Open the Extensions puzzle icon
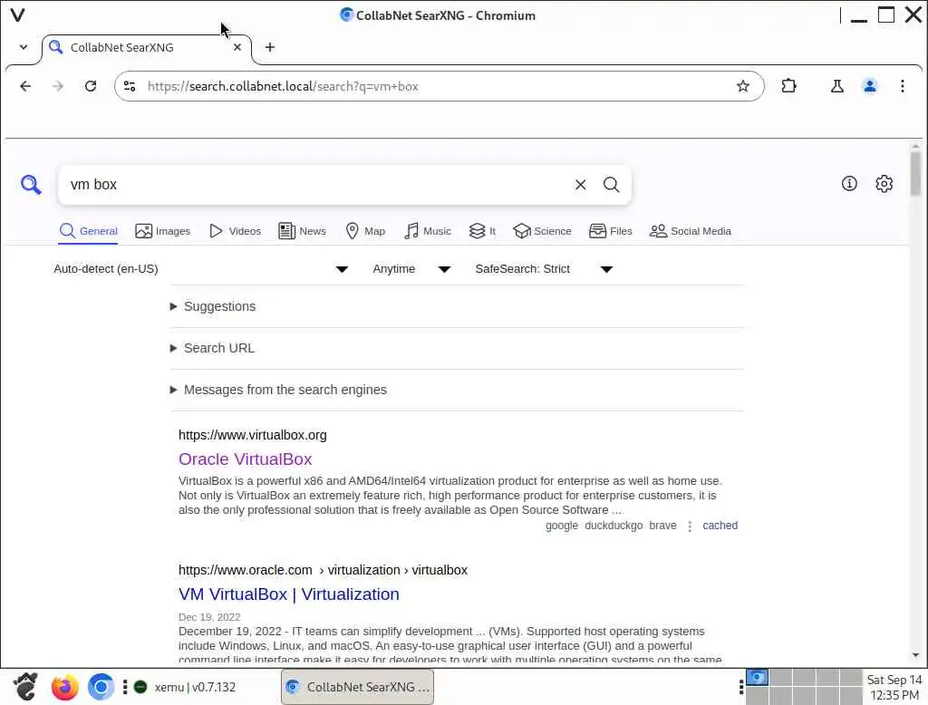The image size is (928, 705). [789, 86]
